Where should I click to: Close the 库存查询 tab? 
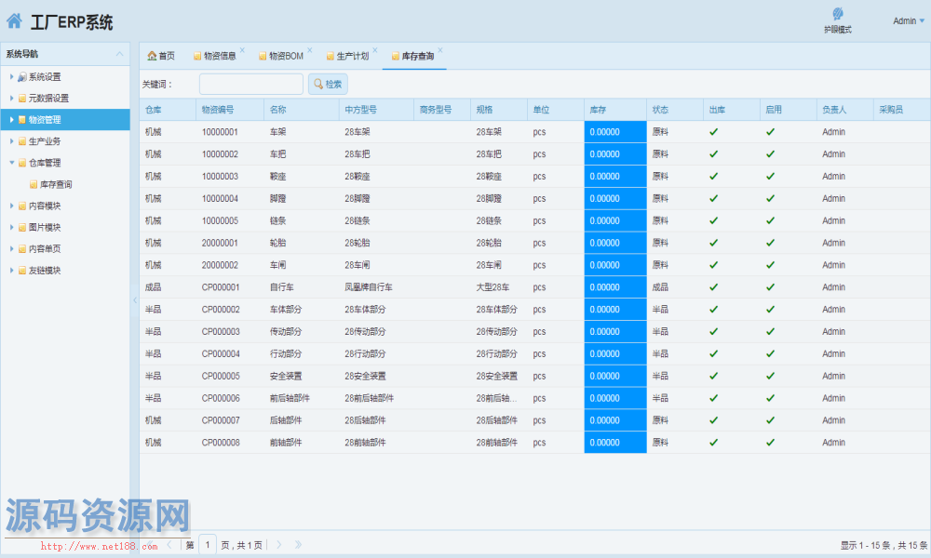point(440,50)
